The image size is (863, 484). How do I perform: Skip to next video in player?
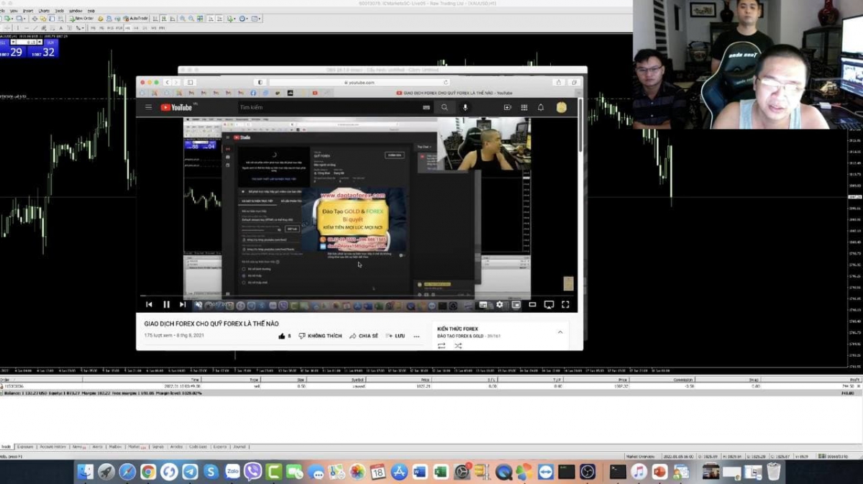[x=183, y=304]
